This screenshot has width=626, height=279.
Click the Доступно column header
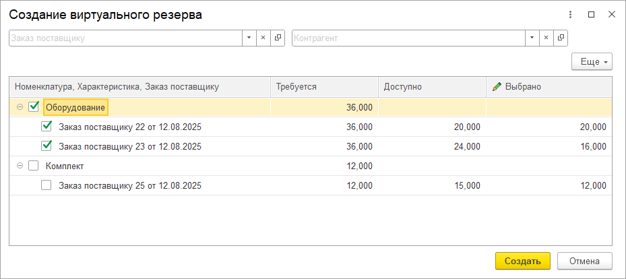pyautogui.click(x=433, y=87)
